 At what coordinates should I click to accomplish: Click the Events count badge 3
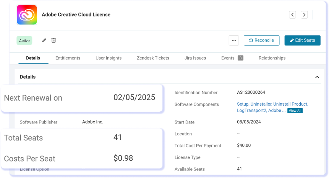click(x=240, y=58)
